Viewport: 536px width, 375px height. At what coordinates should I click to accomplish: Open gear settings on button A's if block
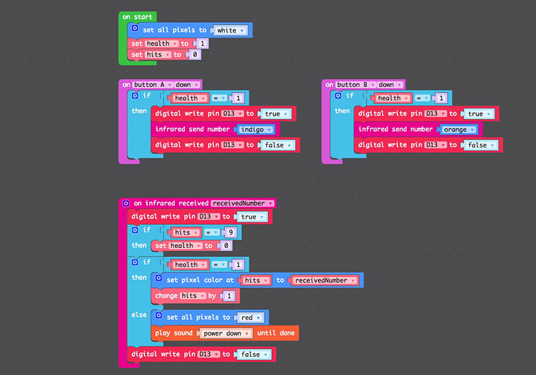pos(134,97)
